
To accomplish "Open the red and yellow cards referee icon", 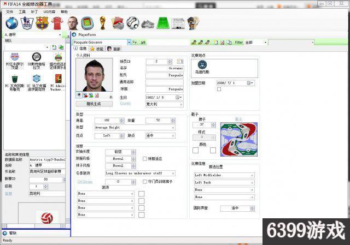I will 118,23.
